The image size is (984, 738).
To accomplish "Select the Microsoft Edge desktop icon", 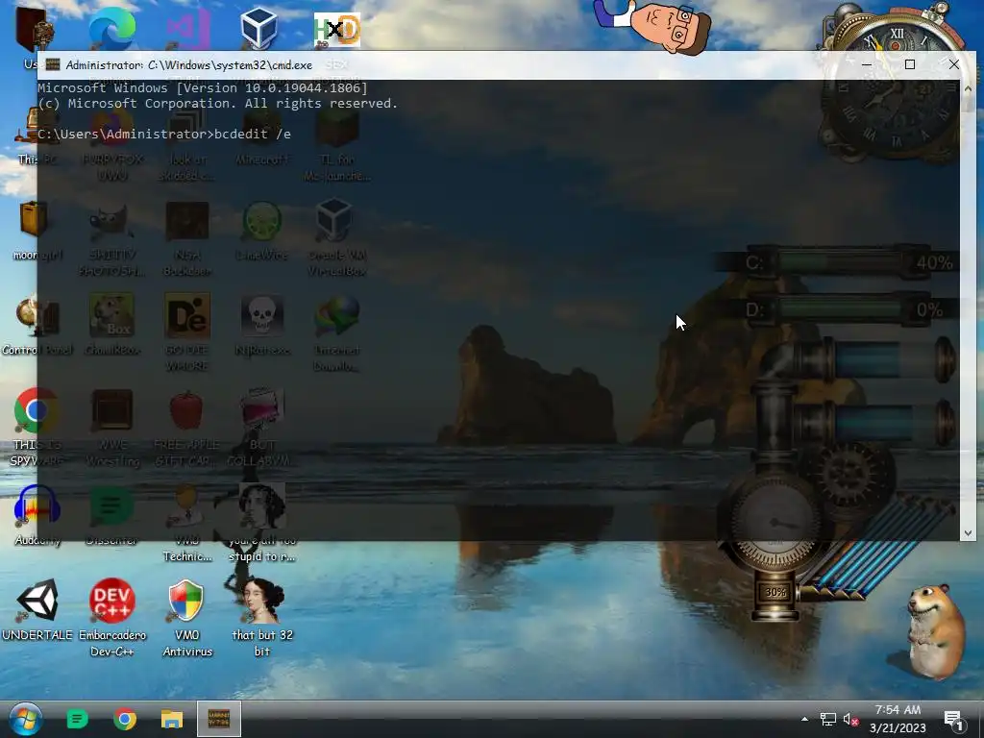I will [112, 29].
